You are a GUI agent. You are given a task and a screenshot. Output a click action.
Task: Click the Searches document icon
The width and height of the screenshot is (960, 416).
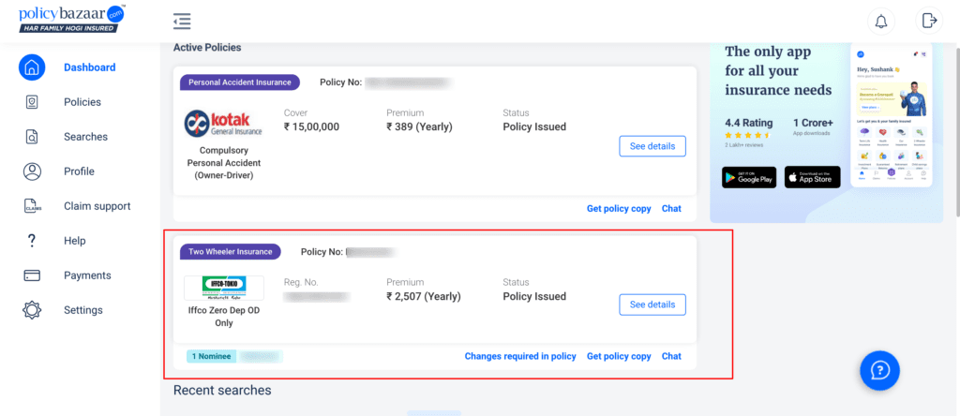pos(32,137)
